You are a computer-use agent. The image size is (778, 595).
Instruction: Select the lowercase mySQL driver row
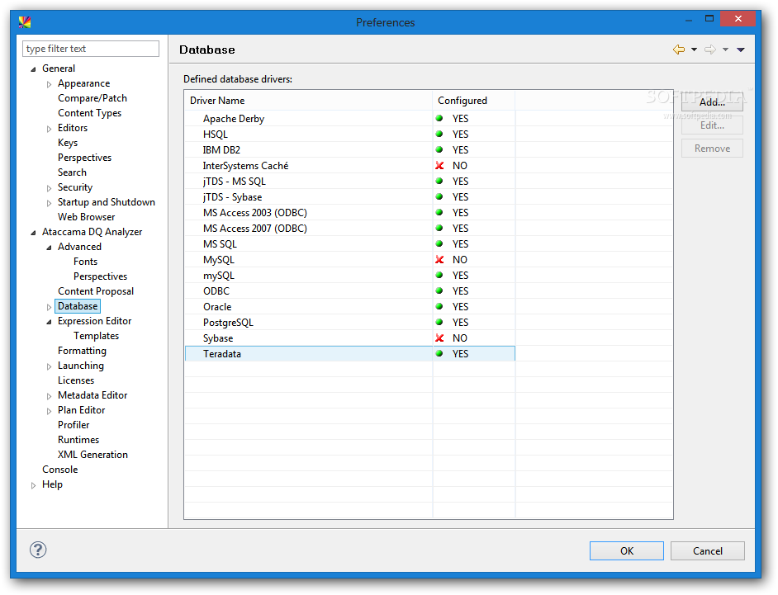point(350,276)
